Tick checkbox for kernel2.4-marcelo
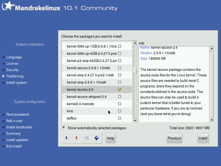Image resolution: width=221 pixels, height=166 pixels. [120, 104]
